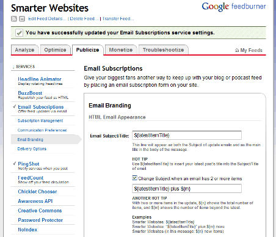Click Delete Feed link
Image resolution: width=276 pixels, height=237 pixels.
(84, 19)
